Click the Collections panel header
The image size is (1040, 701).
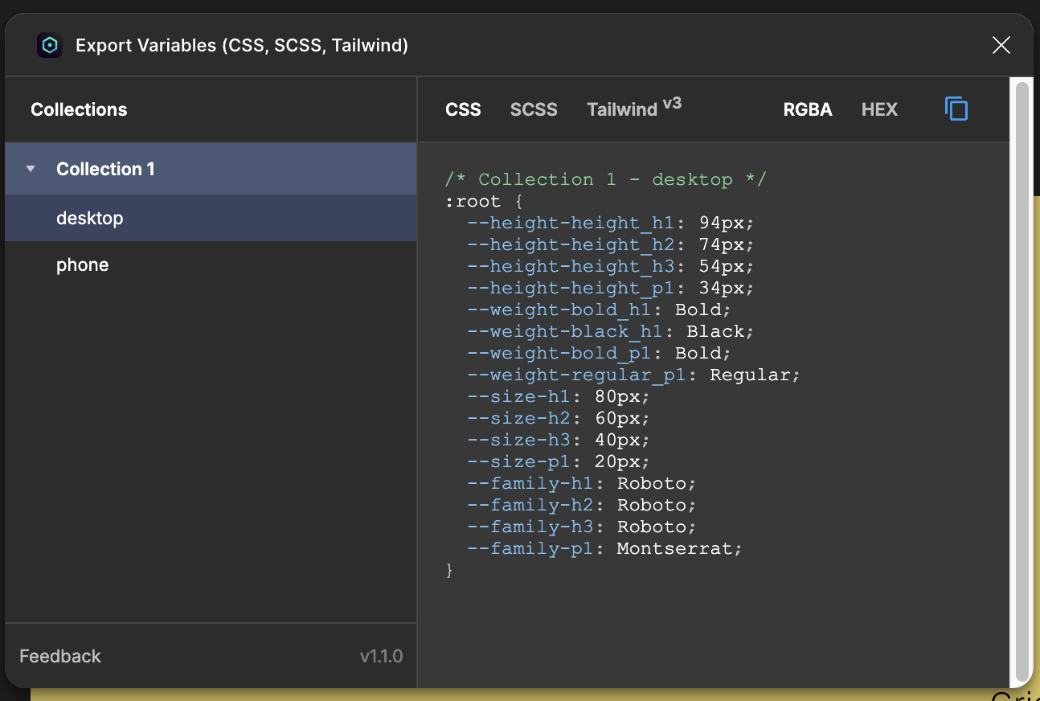pos(79,109)
